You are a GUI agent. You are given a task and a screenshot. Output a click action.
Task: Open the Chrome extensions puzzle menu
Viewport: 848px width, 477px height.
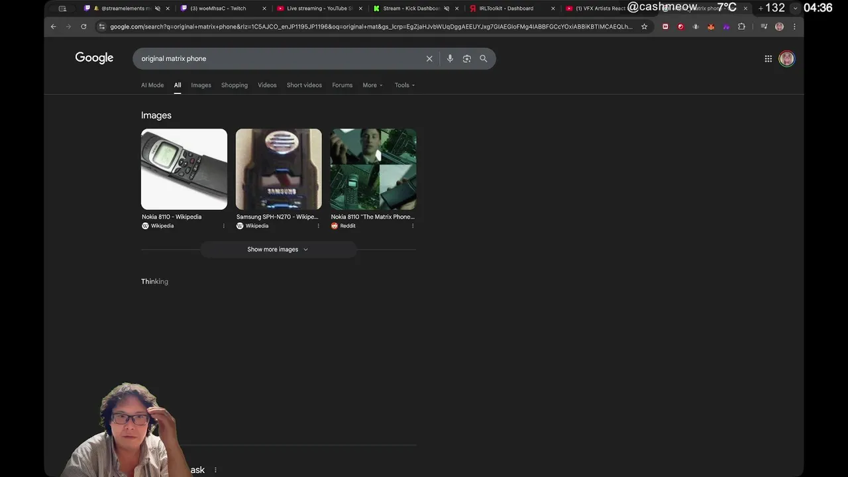(741, 26)
